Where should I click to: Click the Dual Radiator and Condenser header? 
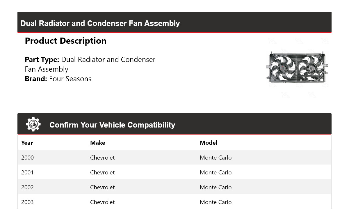100,23
